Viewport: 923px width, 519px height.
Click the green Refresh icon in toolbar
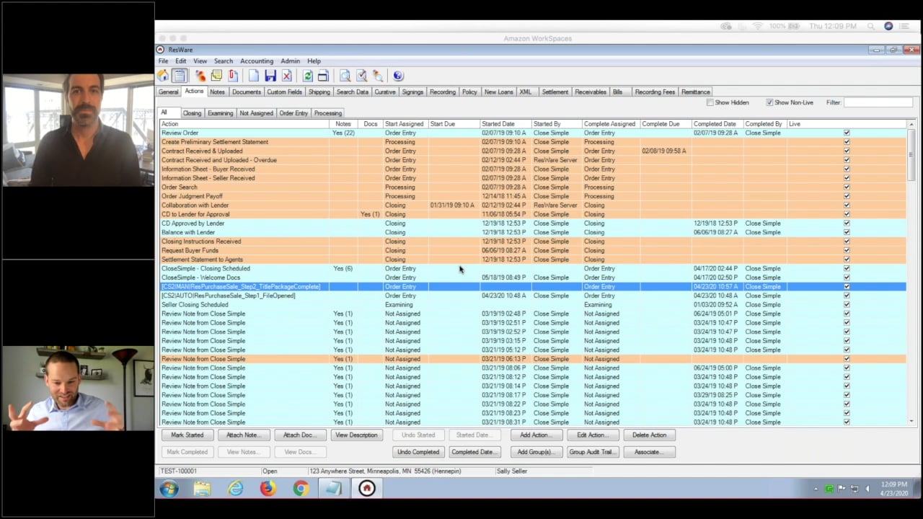click(308, 76)
